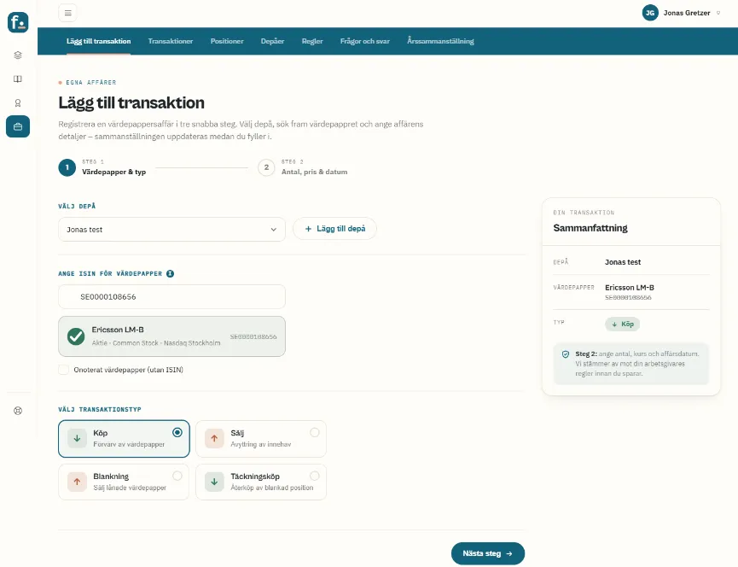Screen dimensions: 738x567
Task: Toggle the hamburger menu button
Action: click(67, 13)
